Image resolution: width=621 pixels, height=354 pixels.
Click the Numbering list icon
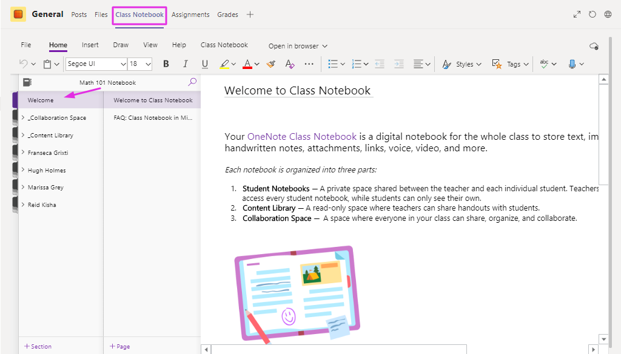point(357,64)
